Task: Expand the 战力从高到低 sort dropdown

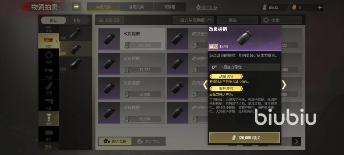Action: pos(193,20)
